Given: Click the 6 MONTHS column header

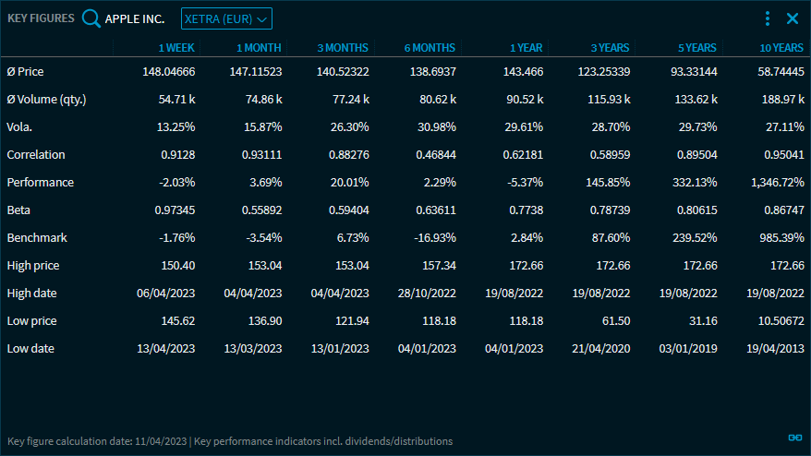Looking at the screenshot, I should [x=430, y=47].
